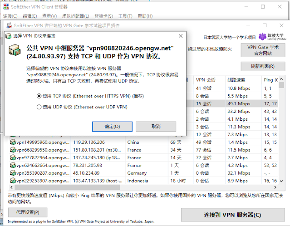
Task: Click the University of Tsukuba logo
Action: (x=272, y=37)
